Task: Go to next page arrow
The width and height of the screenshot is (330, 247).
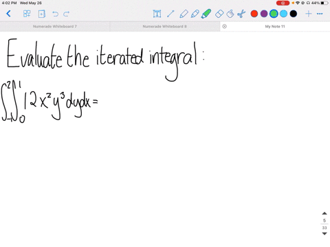Action: (x=324, y=233)
